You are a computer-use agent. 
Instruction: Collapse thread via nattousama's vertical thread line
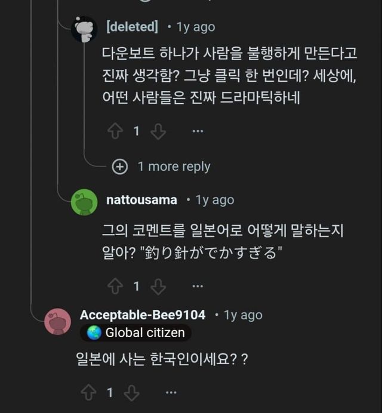tap(57, 119)
